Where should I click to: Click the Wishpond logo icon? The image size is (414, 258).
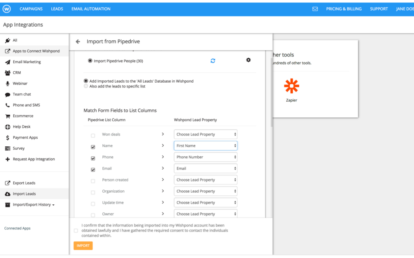(6, 9)
